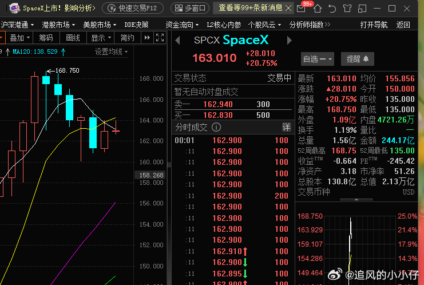Click the 内盘 4721.26万 value

396,120
